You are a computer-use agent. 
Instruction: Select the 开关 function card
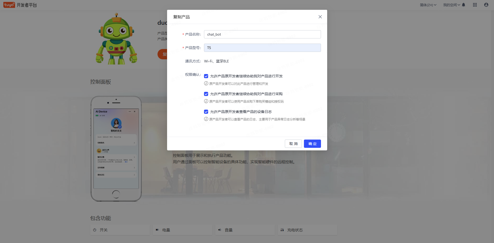click(x=120, y=230)
